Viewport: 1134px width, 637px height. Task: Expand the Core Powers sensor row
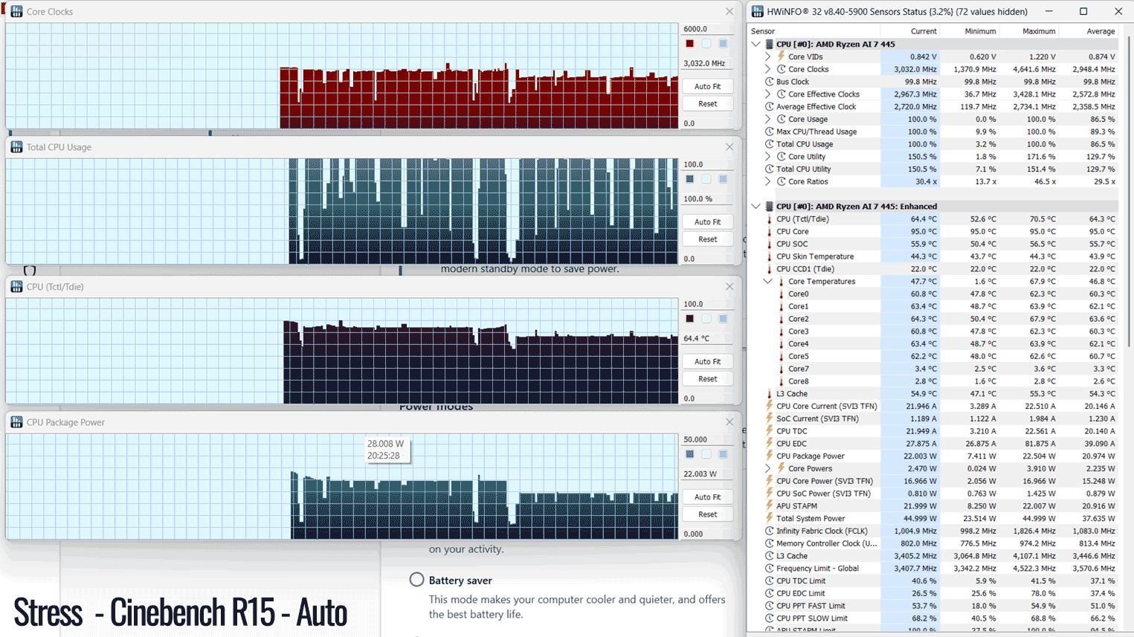(768, 468)
